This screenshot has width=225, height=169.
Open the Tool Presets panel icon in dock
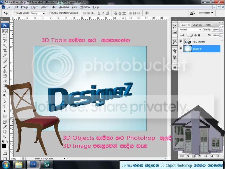pos(175,42)
